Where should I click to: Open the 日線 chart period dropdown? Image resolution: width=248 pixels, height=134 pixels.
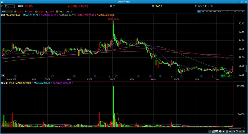coord(7,12)
